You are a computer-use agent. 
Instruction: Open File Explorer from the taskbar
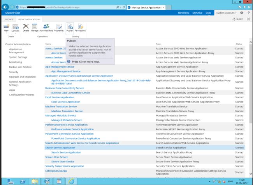coord(35,181)
